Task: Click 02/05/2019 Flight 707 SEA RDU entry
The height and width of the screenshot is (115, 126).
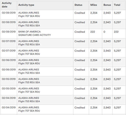Action: (63, 90)
